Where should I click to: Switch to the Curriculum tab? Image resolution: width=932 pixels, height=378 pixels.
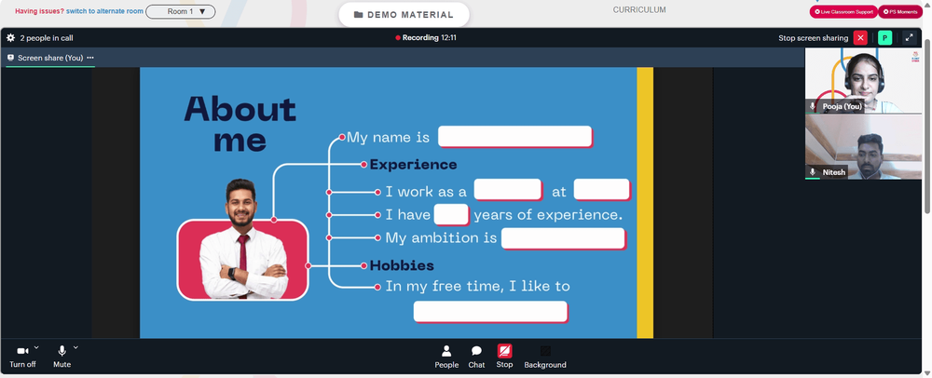coord(639,10)
